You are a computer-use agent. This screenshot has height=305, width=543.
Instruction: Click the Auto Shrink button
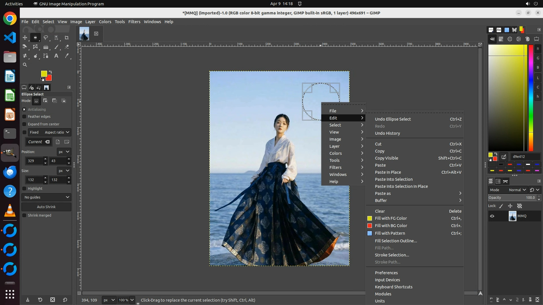click(x=46, y=207)
